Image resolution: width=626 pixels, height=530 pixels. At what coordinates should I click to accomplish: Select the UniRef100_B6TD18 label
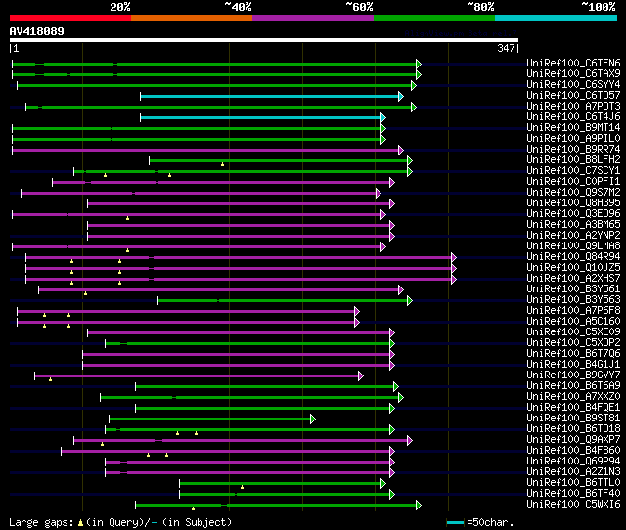click(x=573, y=429)
